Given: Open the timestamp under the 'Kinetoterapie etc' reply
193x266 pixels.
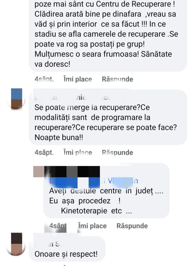Looking at the screenshot, I should pyautogui.click(x=58, y=226).
